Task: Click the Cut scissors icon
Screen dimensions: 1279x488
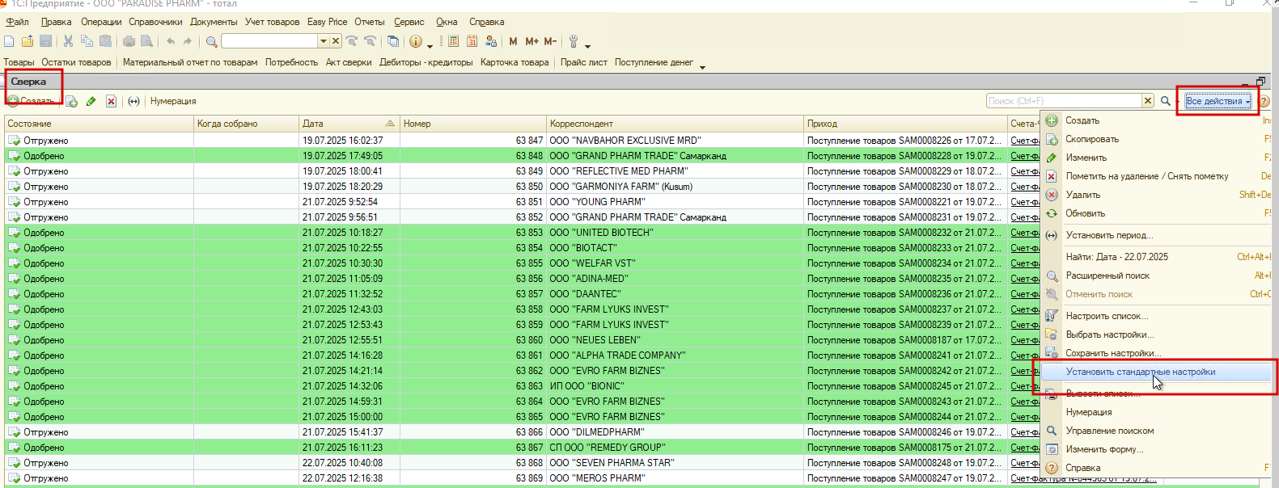Action: click(68, 41)
